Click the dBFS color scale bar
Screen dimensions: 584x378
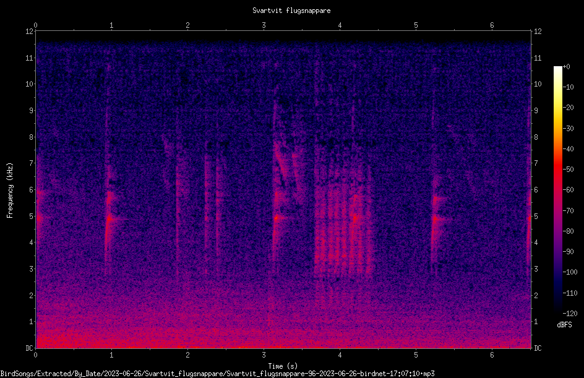click(x=557, y=190)
